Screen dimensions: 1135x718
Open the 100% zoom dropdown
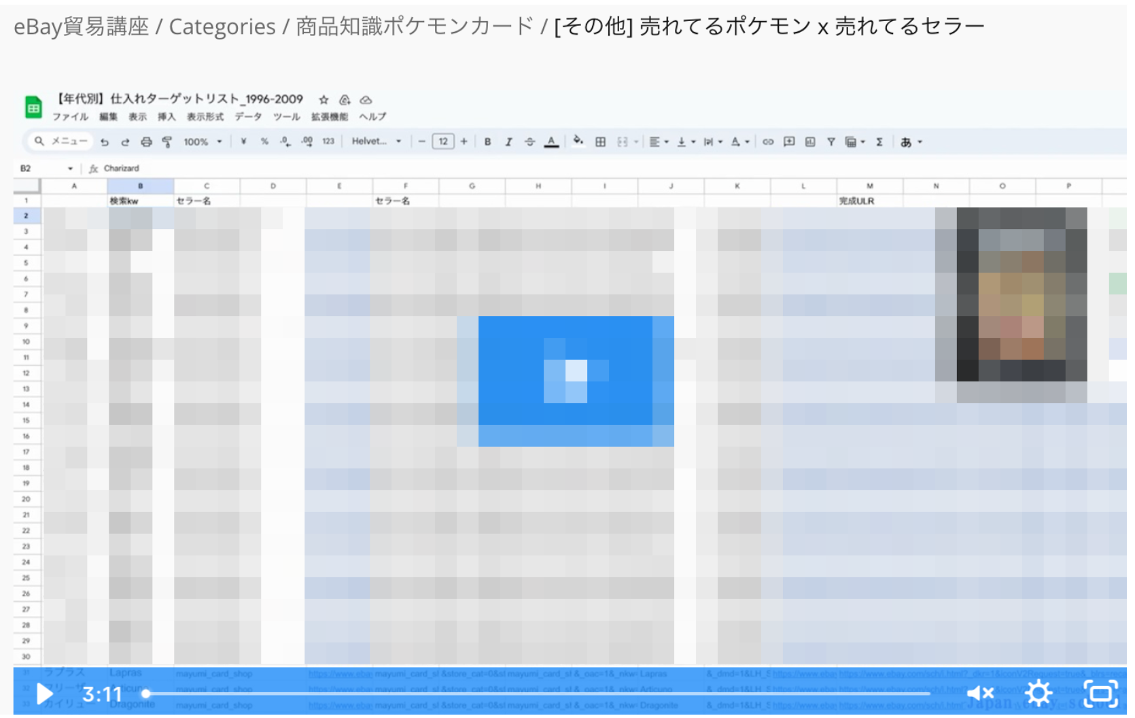(x=203, y=142)
